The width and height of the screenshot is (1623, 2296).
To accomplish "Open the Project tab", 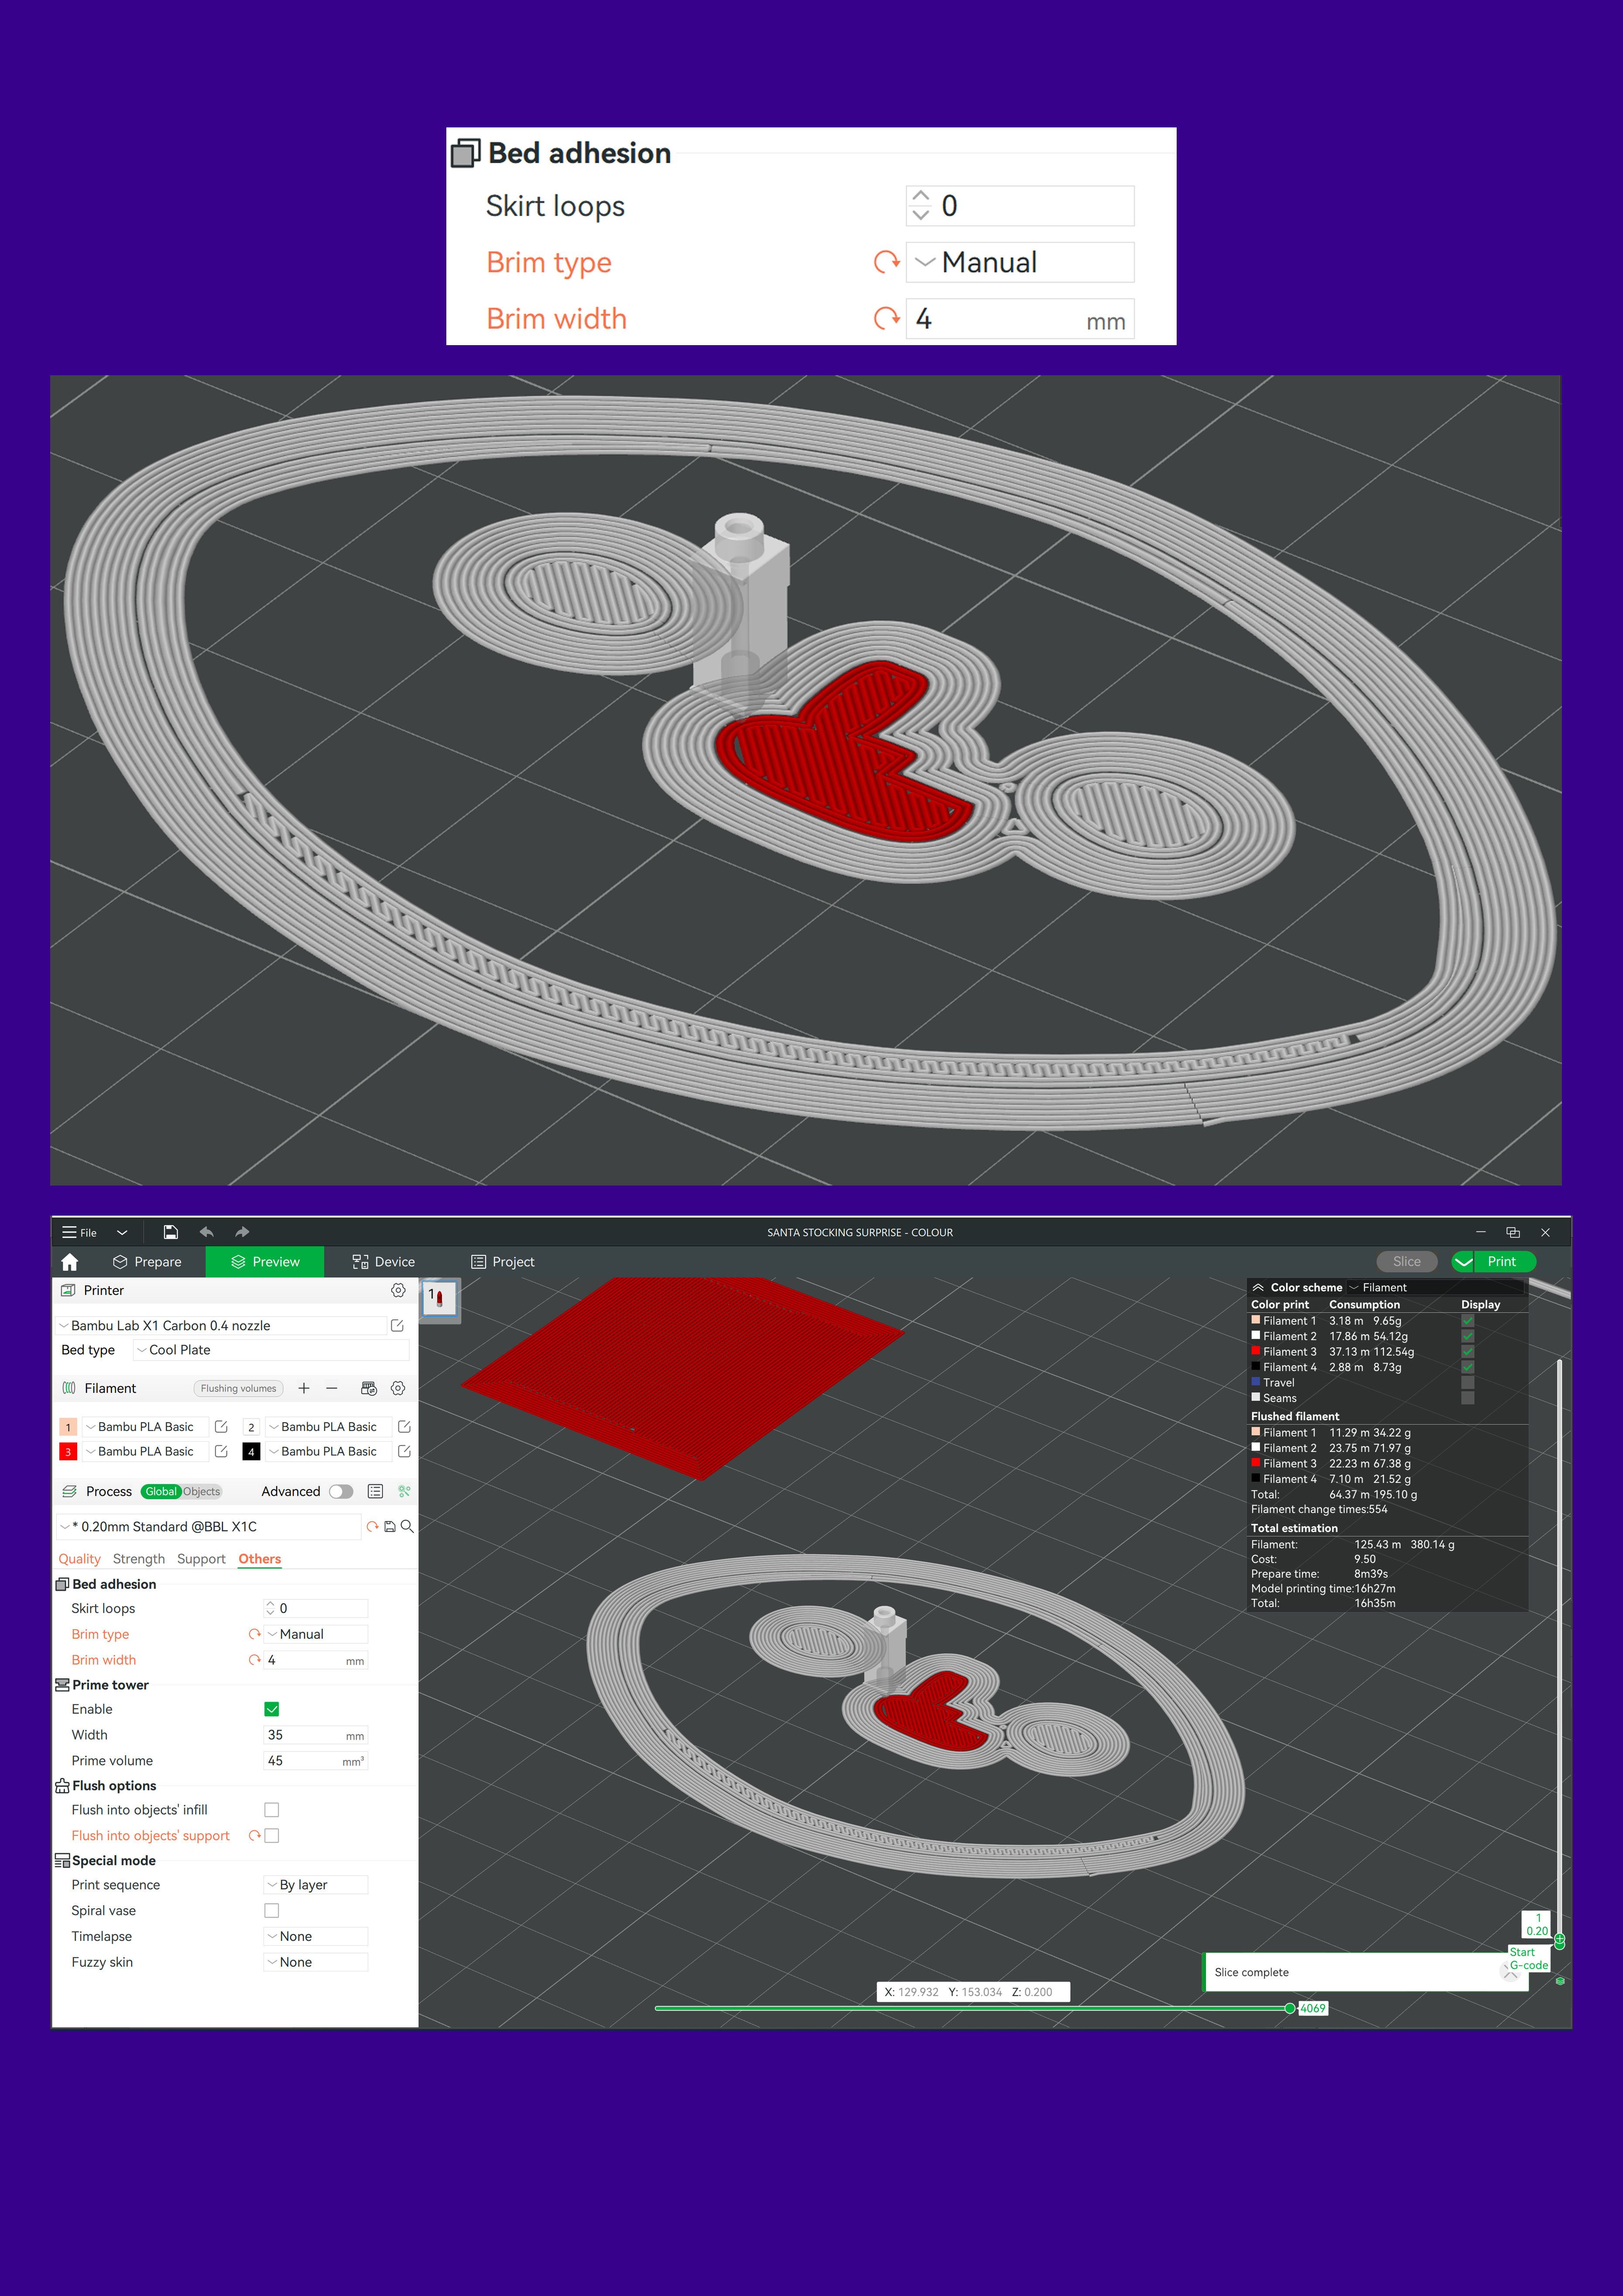I will tap(503, 1262).
